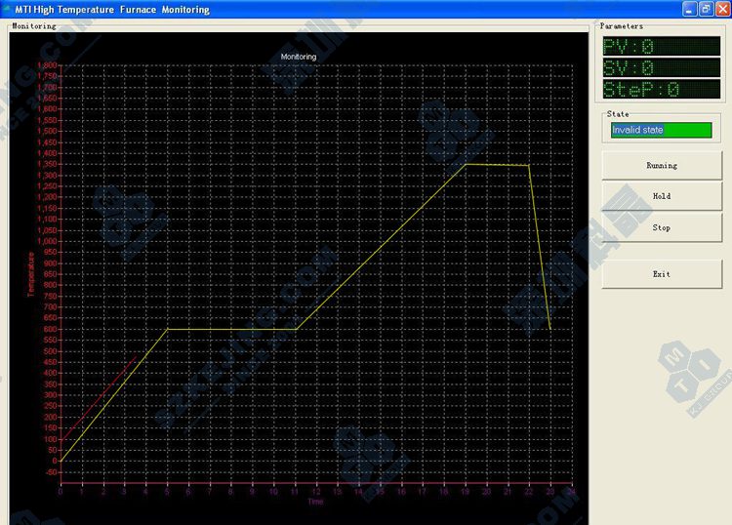Click the SteP counter display
This screenshot has height=525, width=732.
tap(661, 90)
